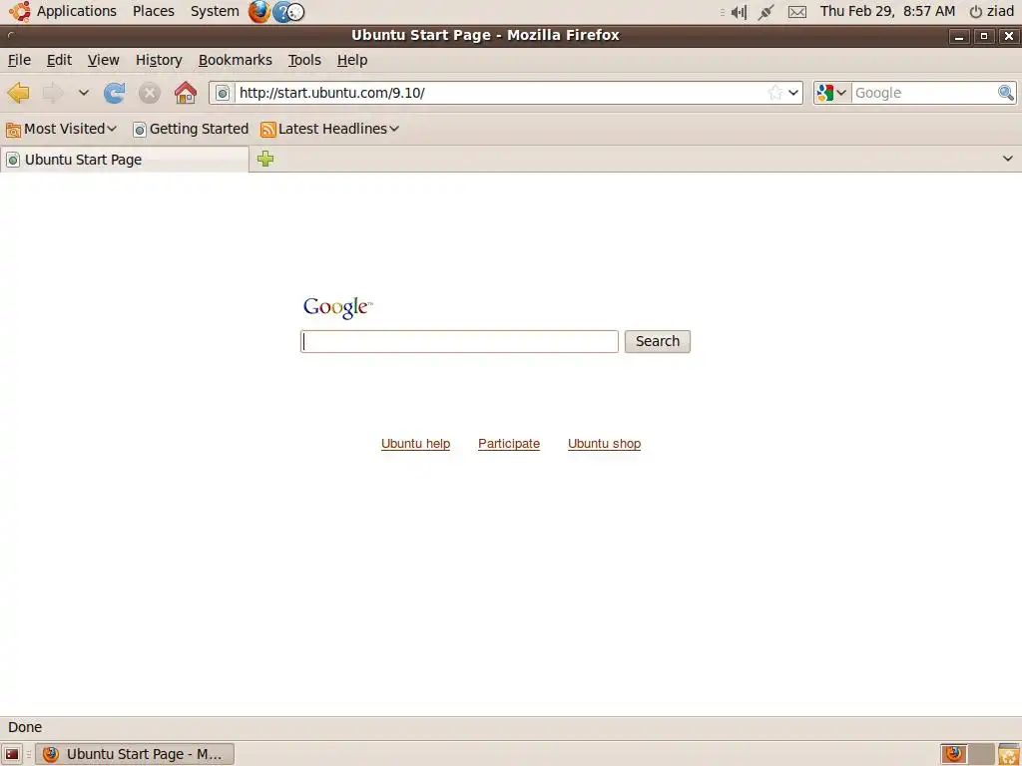Viewport: 1022px width, 766px height.
Task: Open the Applications menu
Action: tap(76, 11)
